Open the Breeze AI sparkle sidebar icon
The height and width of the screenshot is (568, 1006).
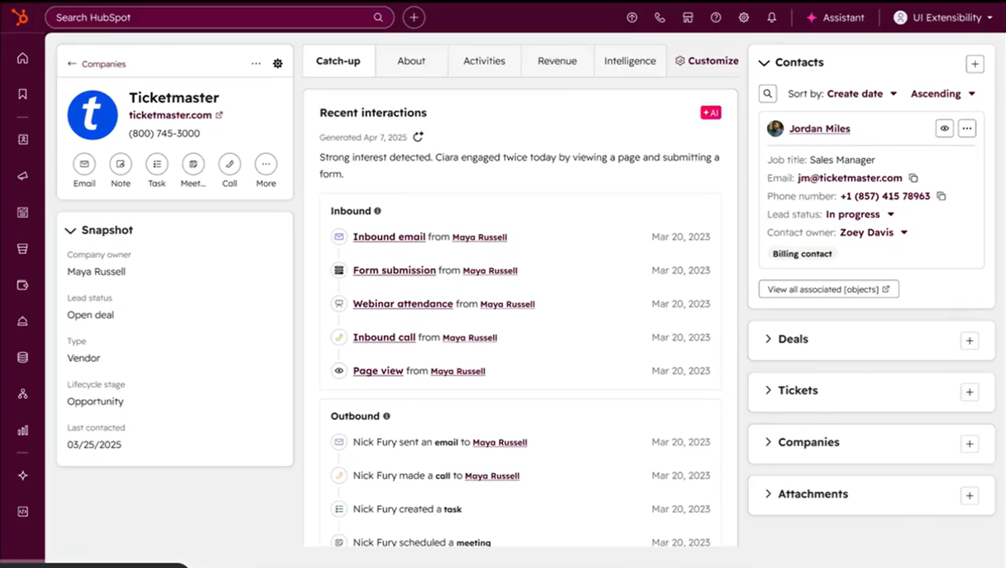(x=23, y=476)
